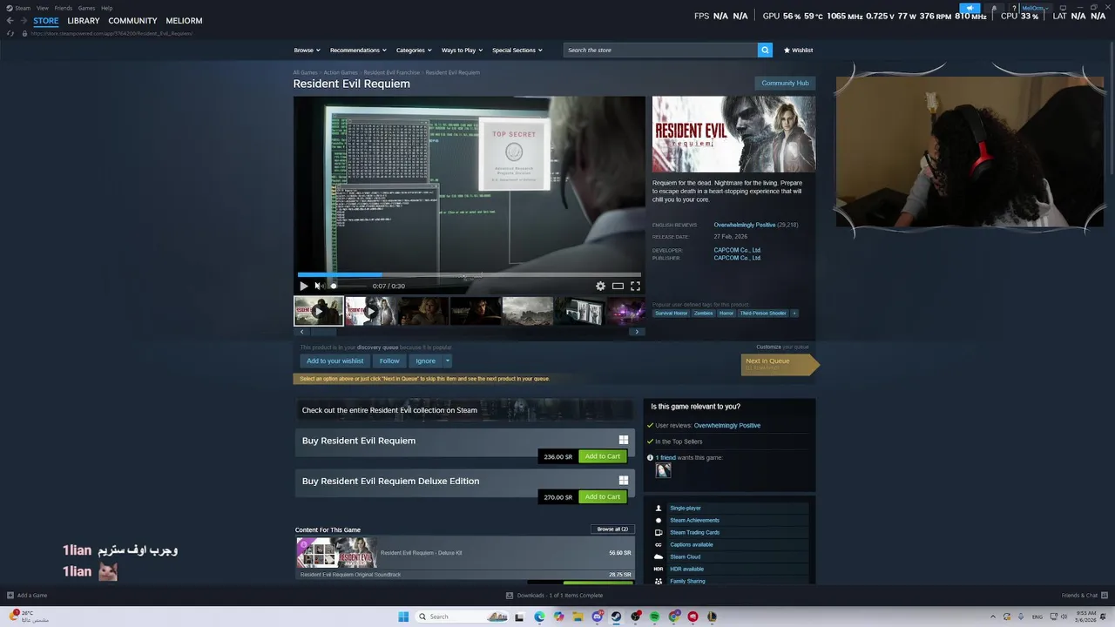Open the Wishlist star button
Viewport: 1115px width, 627px height.
798,50
